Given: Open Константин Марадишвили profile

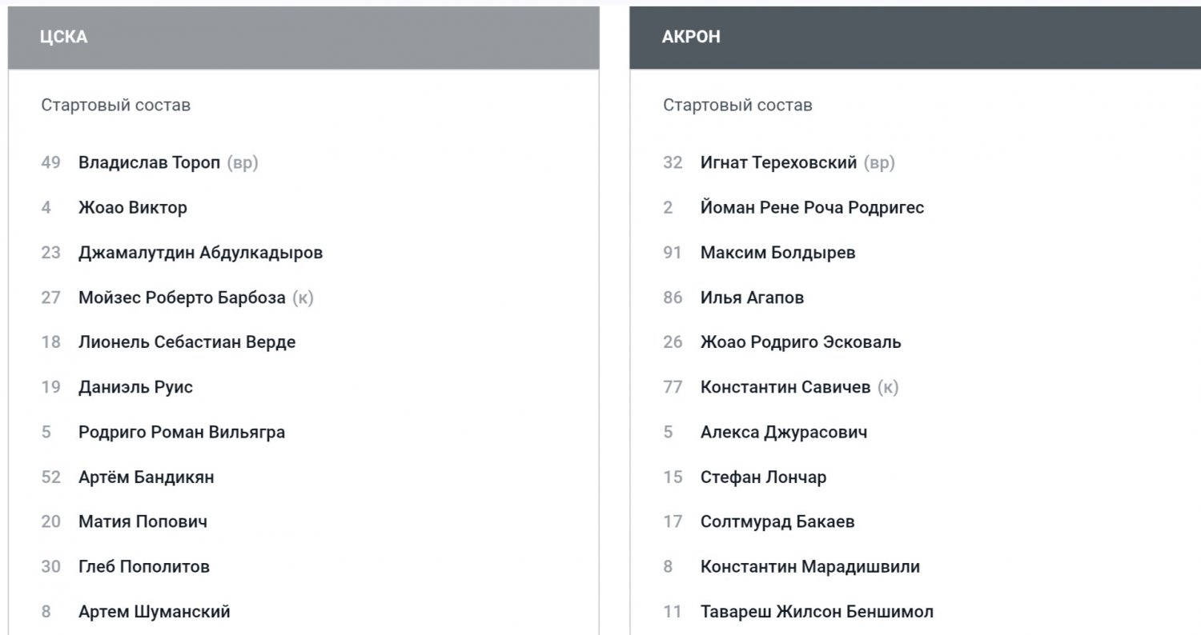Looking at the screenshot, I should 809,567.
